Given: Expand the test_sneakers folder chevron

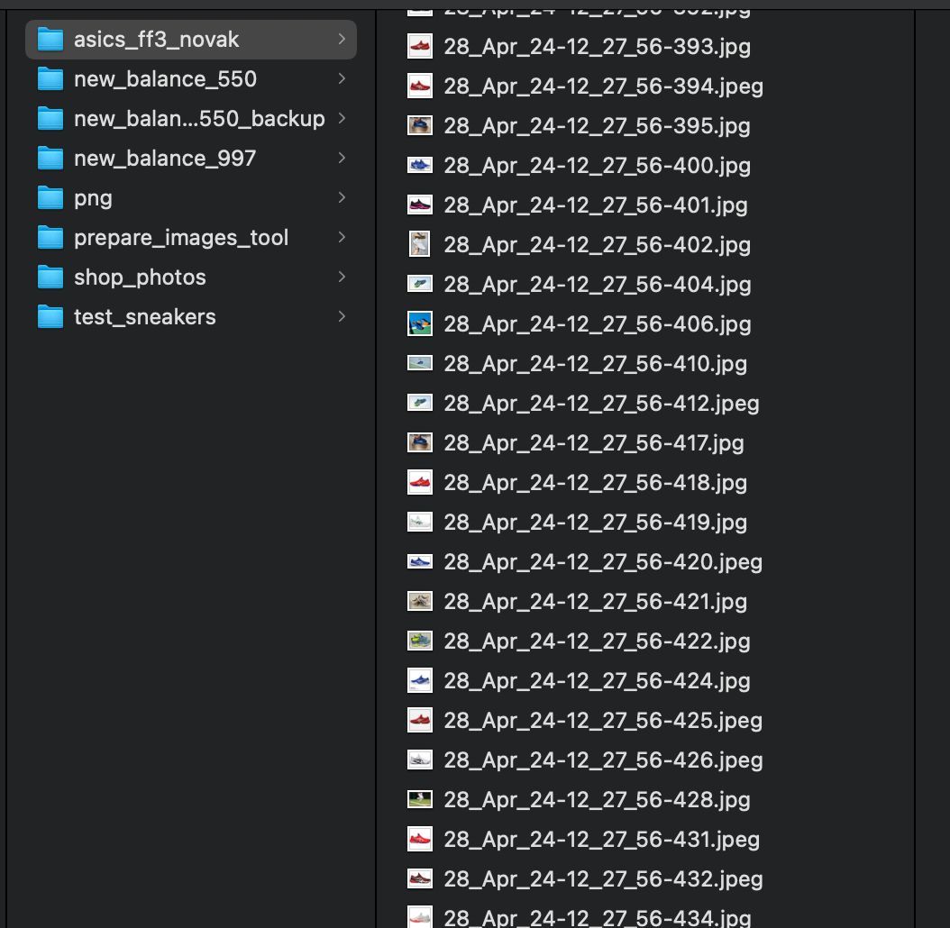Looking at the screenshot, I should 341,316.
